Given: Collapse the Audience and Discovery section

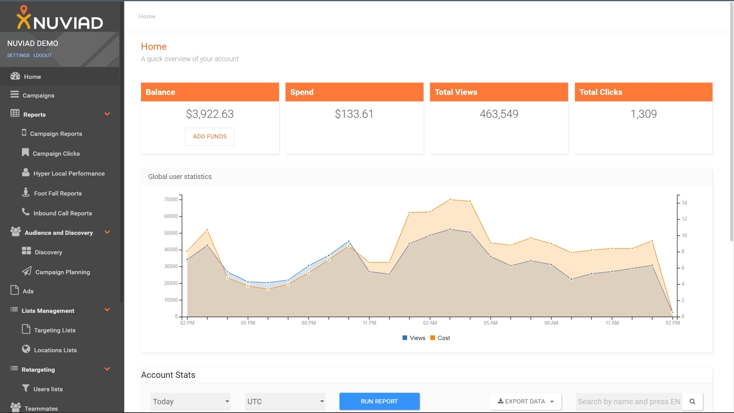Looking at the screenshot, I should 107,232.
